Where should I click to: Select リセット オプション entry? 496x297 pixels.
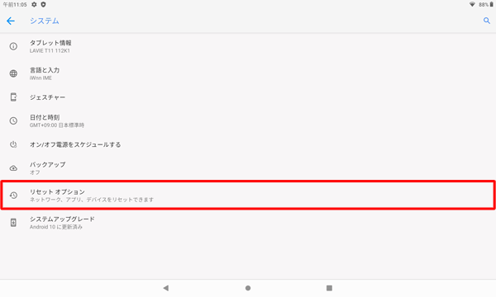(248, 195)
